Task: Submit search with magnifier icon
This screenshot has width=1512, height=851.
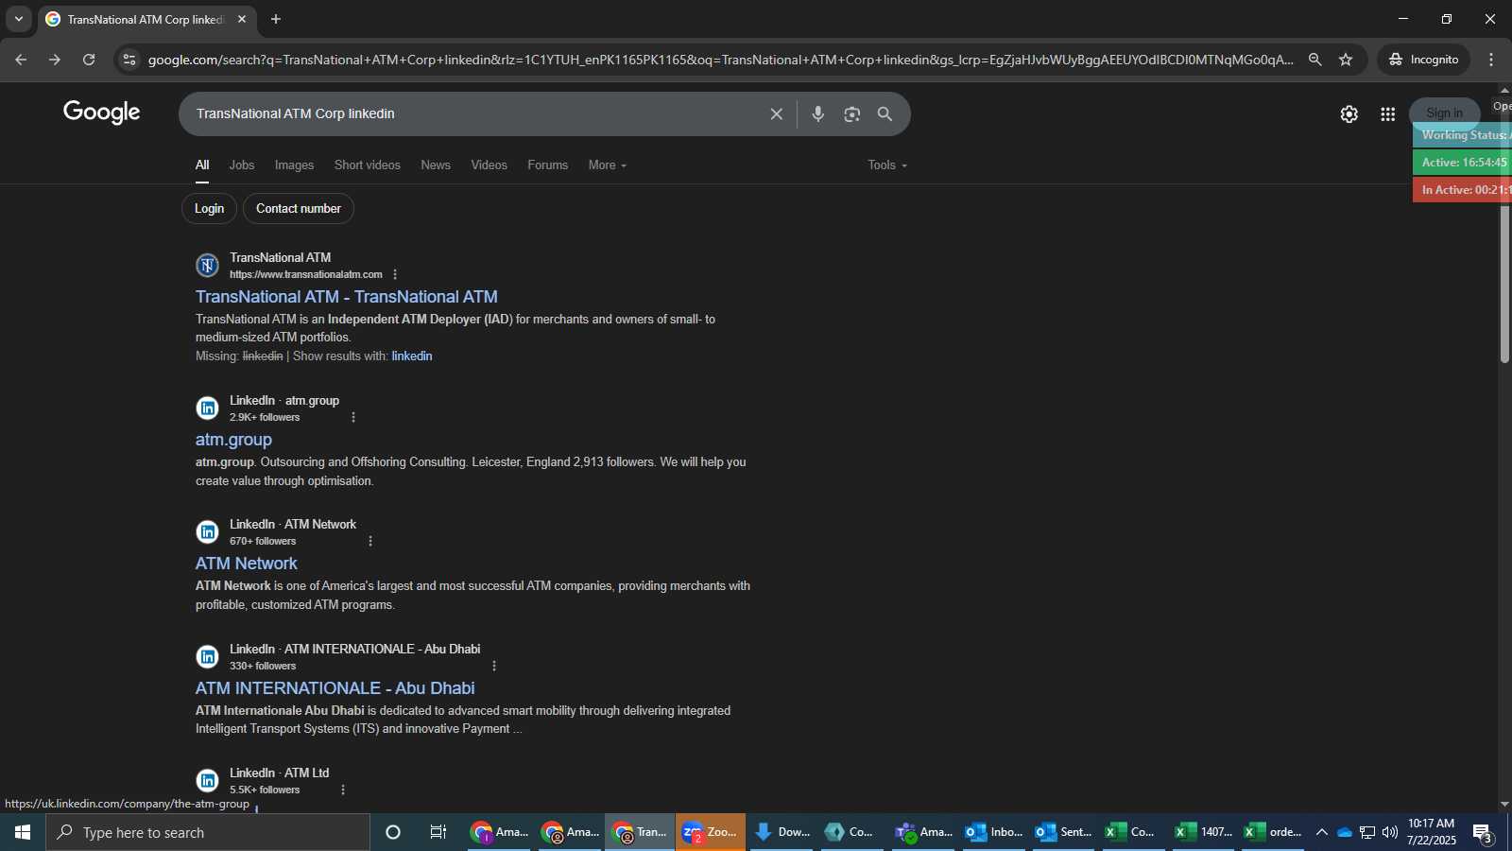Action: point(885,113)
